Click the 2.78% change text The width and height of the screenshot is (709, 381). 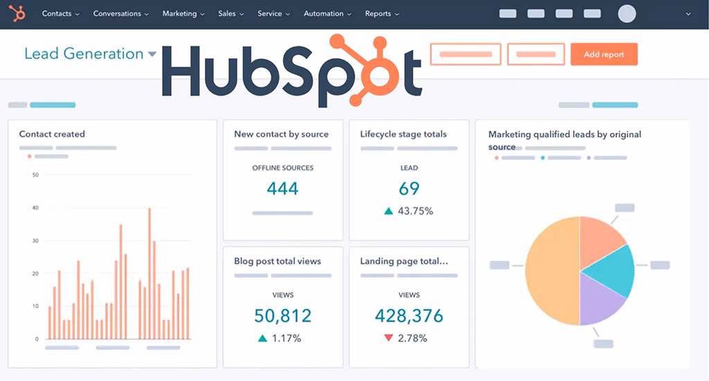click(x=413, y=338)
